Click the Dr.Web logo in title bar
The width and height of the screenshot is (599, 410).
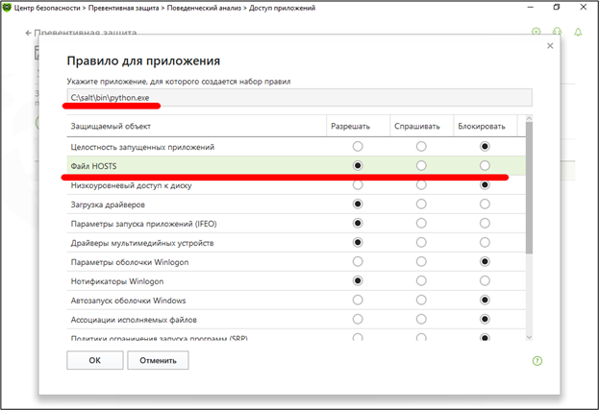tap(7, 7)
